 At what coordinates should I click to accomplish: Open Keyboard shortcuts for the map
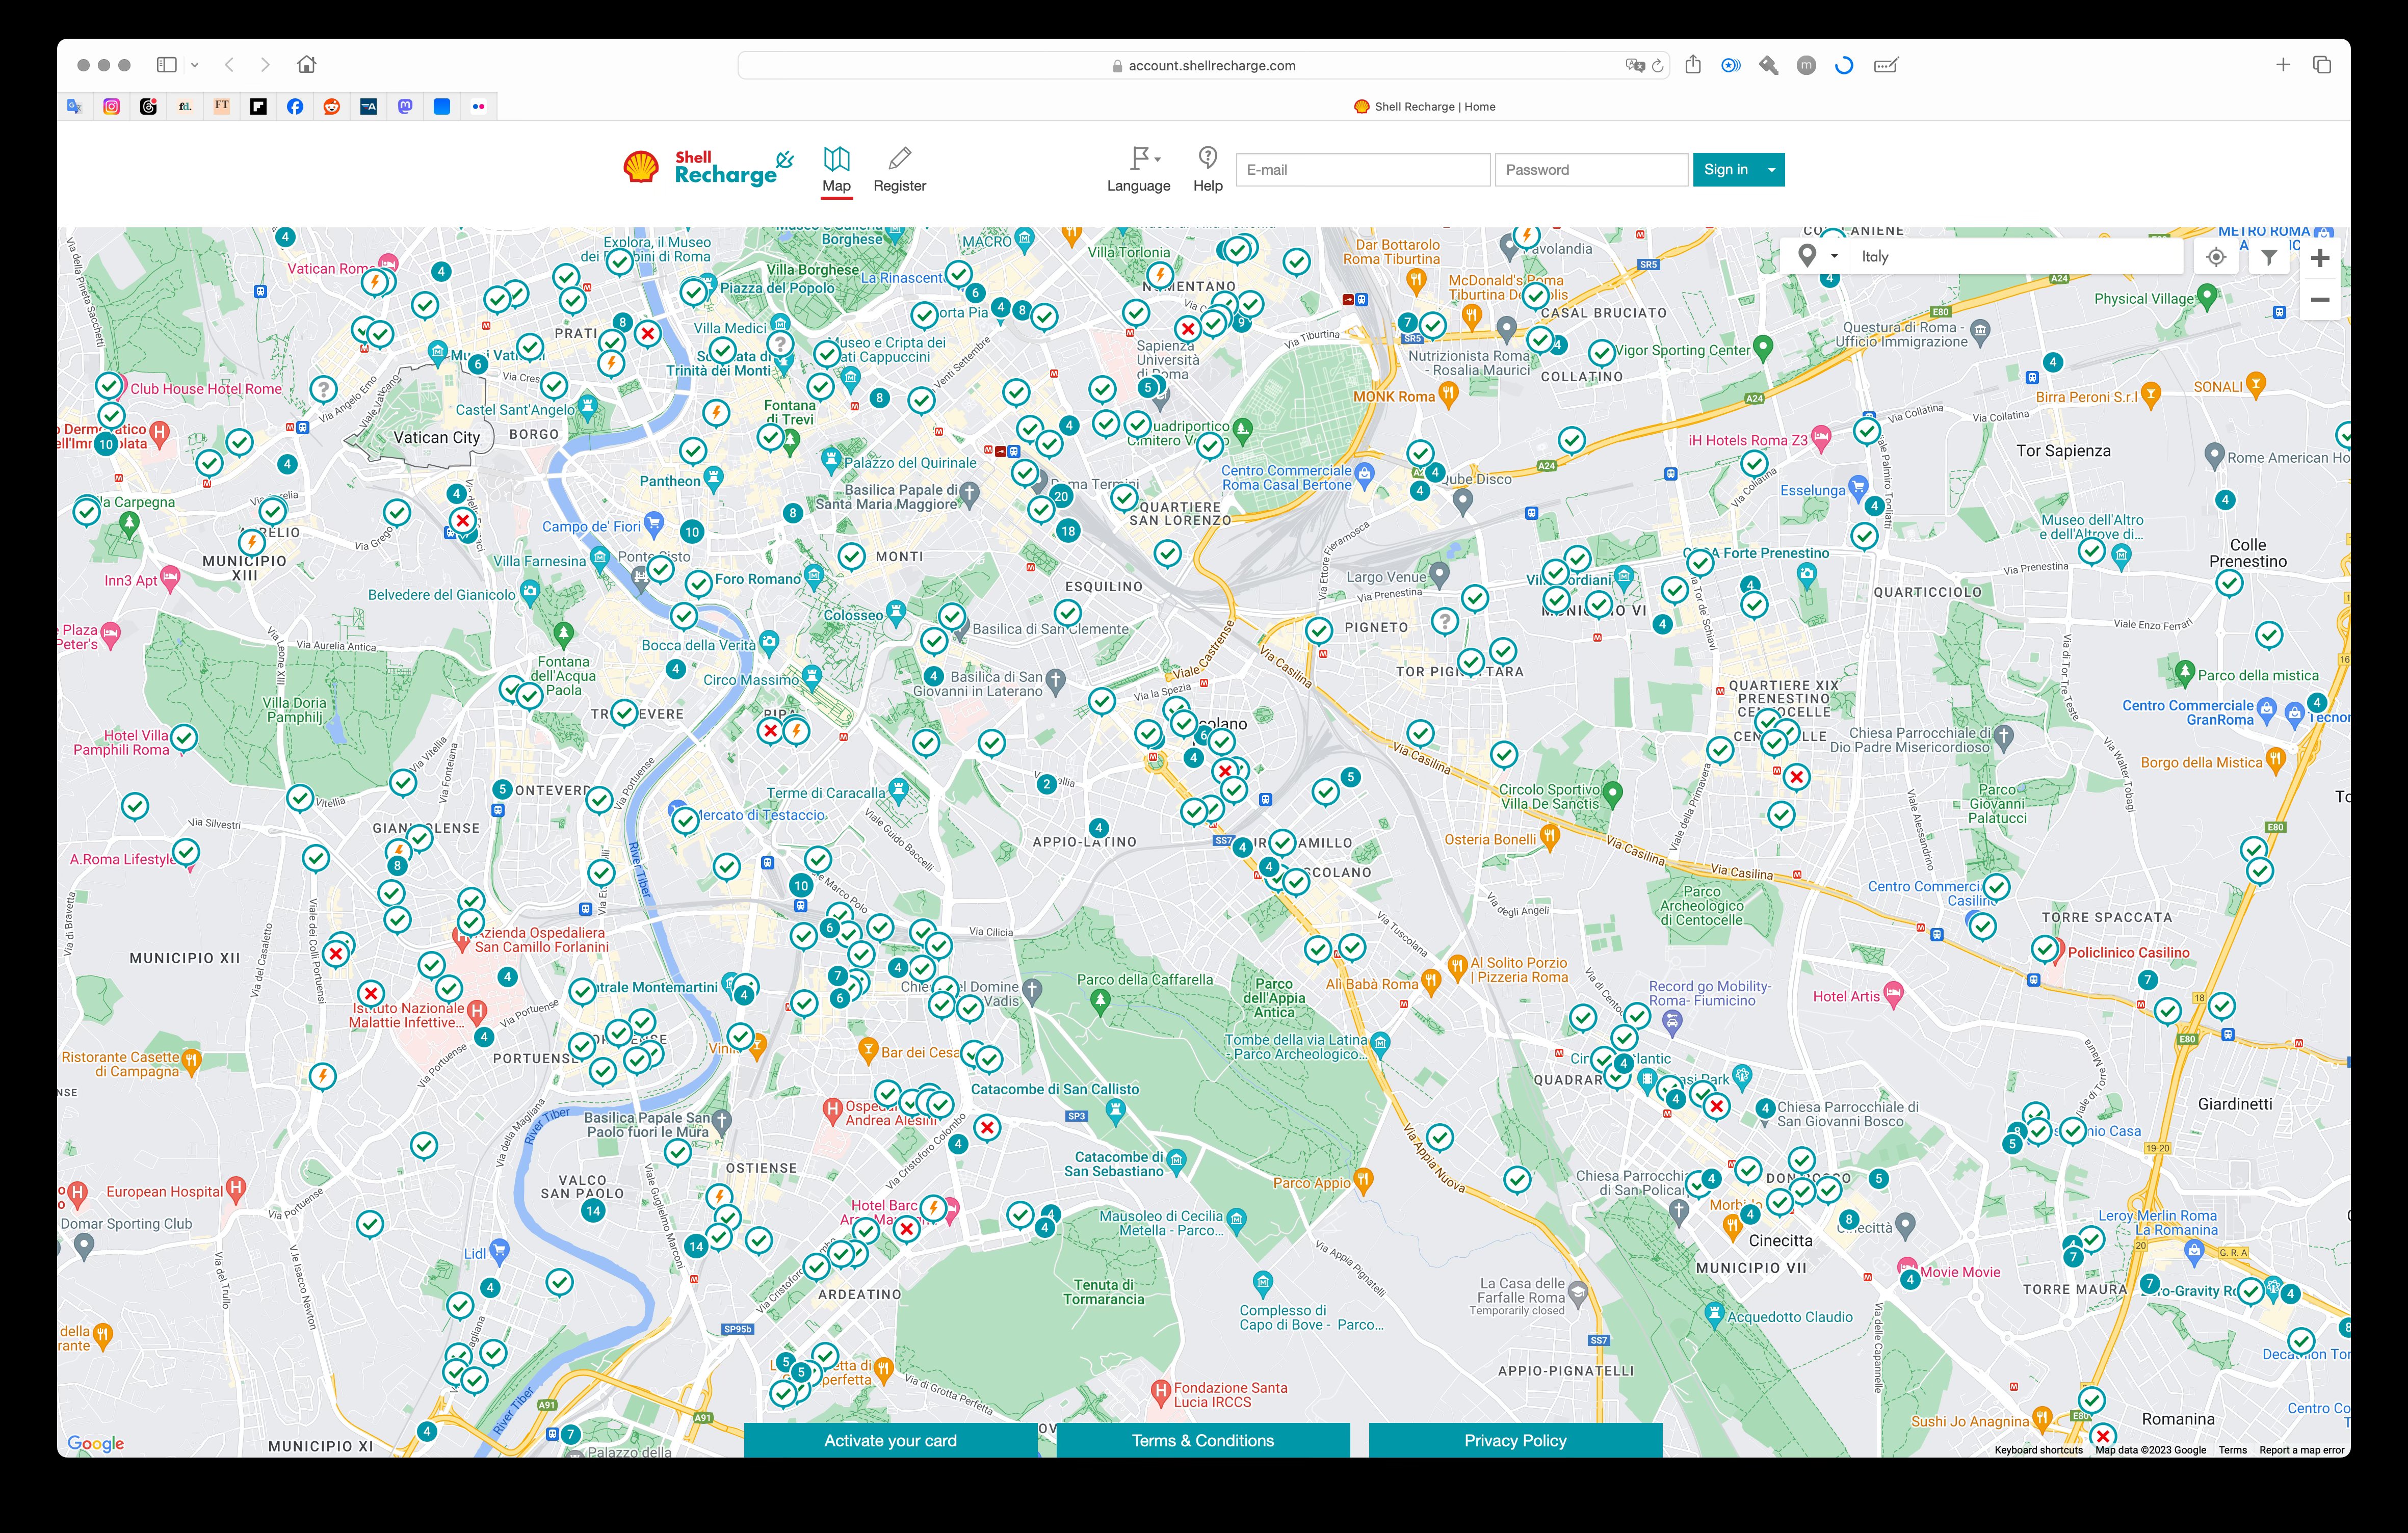[2038, 1450]
